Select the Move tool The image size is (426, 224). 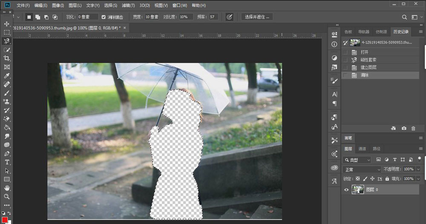(7, 24)
